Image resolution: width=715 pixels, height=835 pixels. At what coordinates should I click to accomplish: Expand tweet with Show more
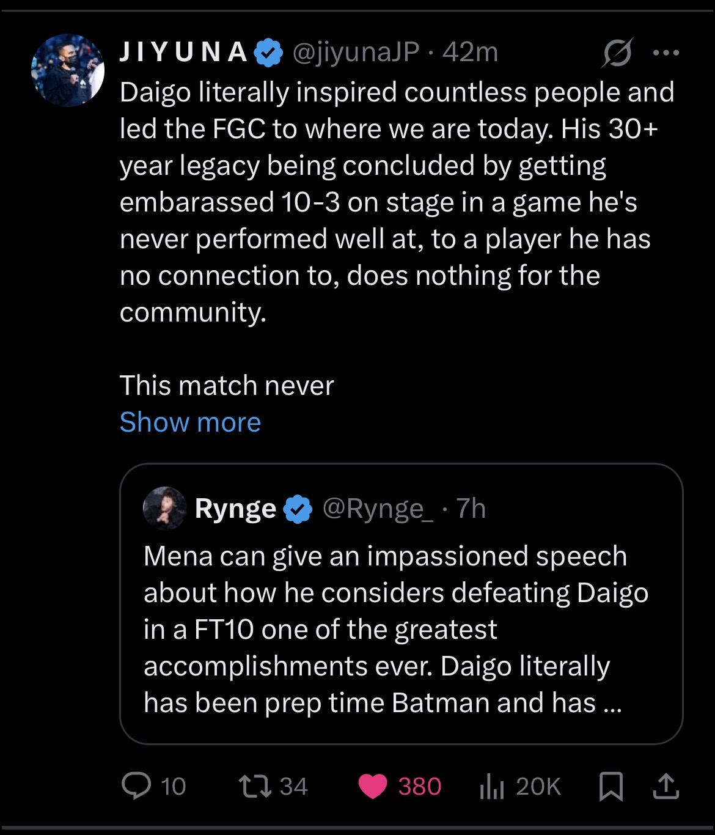190,422
